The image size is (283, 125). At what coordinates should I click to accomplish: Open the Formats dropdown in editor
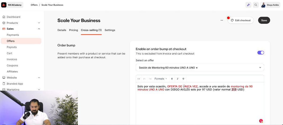point(160,79)
